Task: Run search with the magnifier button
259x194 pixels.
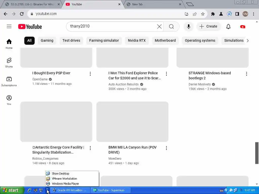Action: pos(171,26)
